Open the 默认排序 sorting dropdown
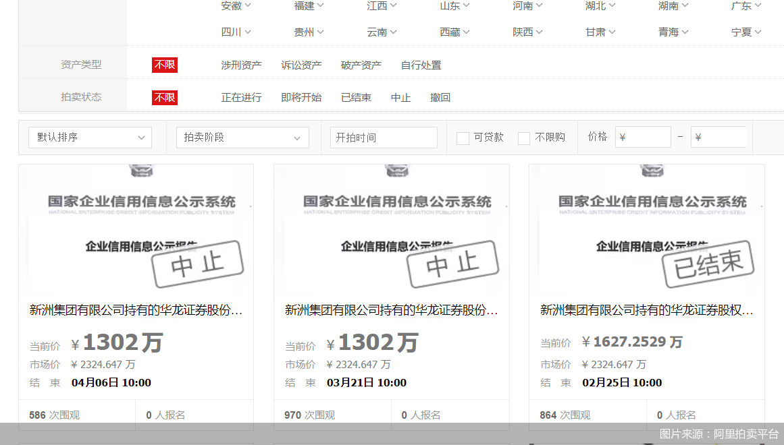784x445 pixels. tap(90, 138)
